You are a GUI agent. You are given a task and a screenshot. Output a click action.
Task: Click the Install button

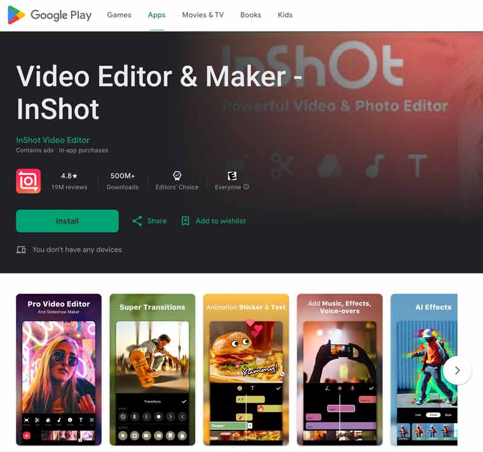coord(67,221)
